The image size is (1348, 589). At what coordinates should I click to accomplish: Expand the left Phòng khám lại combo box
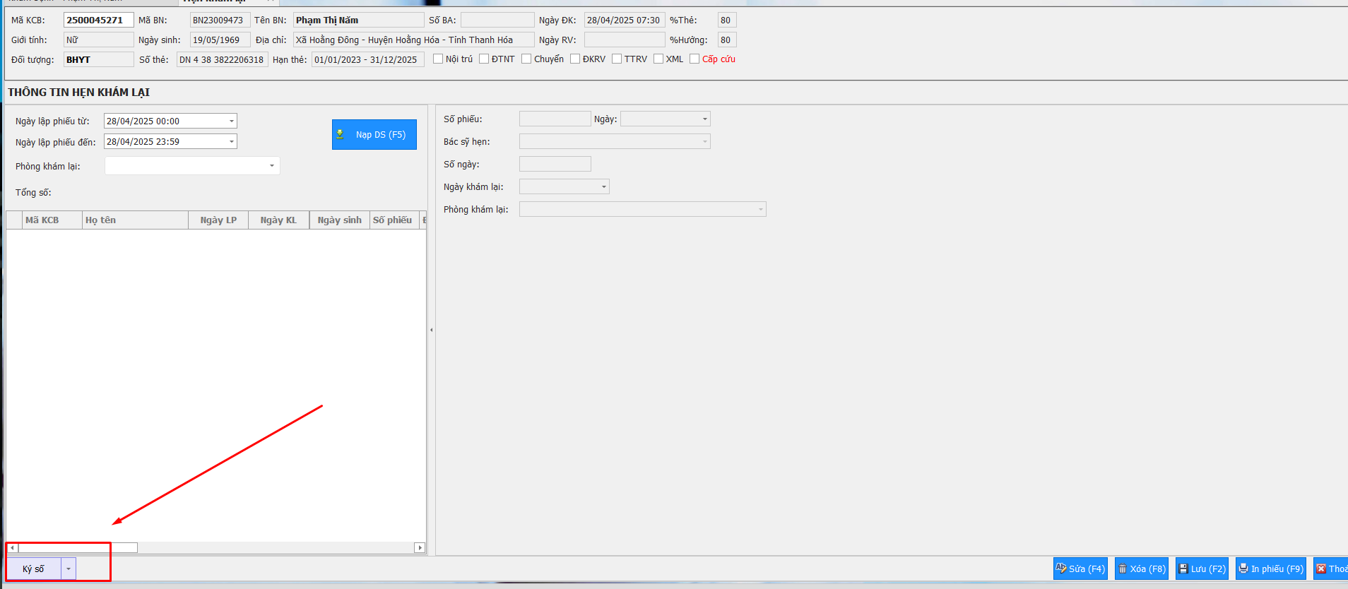point(272,166)
